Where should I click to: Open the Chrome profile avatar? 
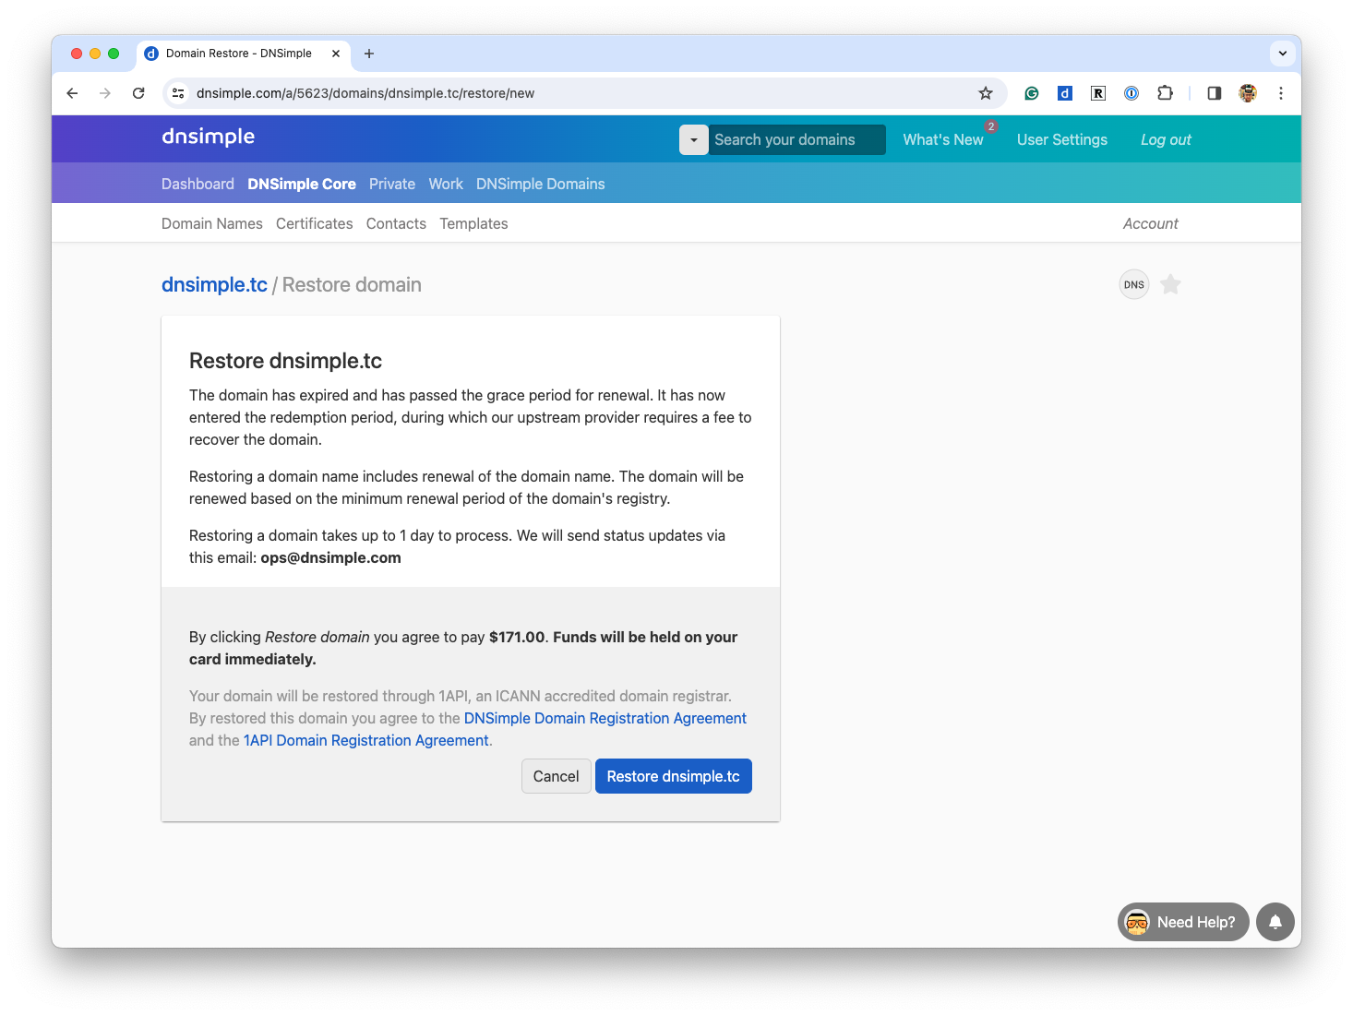click(x=1248, y=93)
